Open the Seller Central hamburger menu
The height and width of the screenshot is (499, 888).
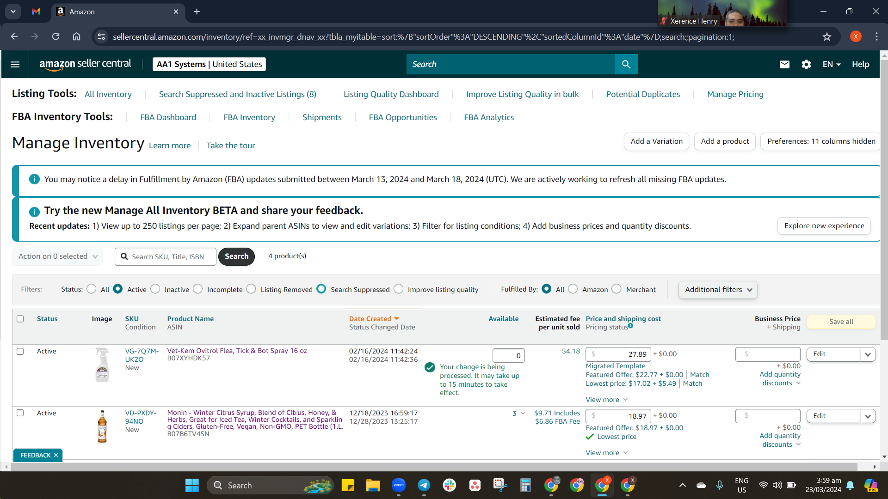(15, 64)
